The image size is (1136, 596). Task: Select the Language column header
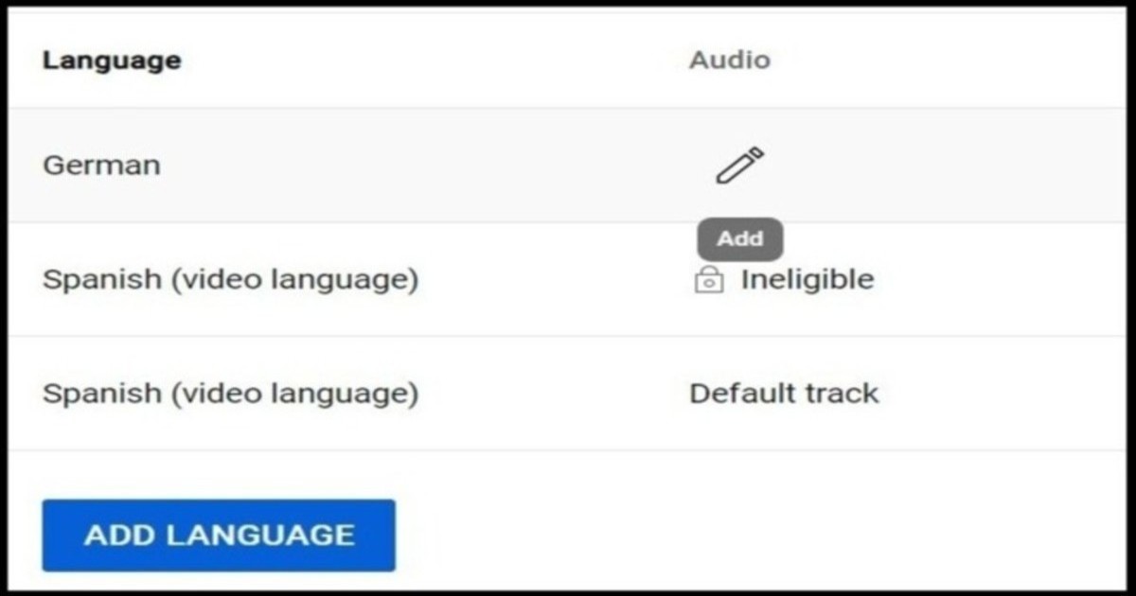[x=111, y=60]
